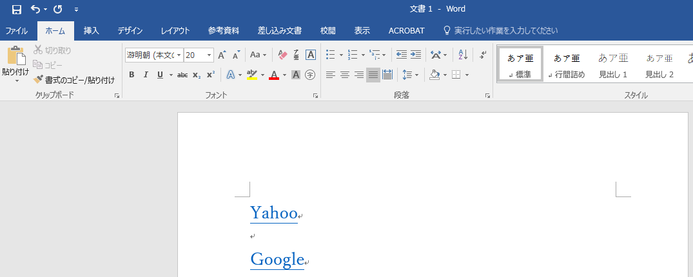Open the 段落 dialog launcher

487,95
